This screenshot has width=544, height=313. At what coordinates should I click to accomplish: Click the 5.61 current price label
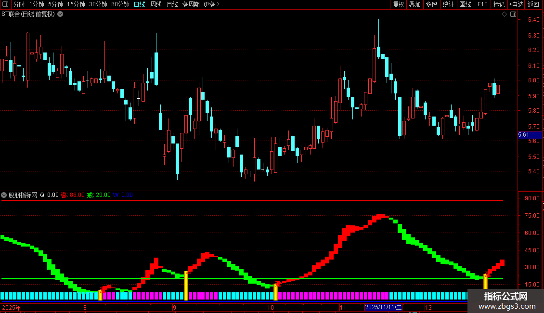pyautogui.click(x=530, y=135)
